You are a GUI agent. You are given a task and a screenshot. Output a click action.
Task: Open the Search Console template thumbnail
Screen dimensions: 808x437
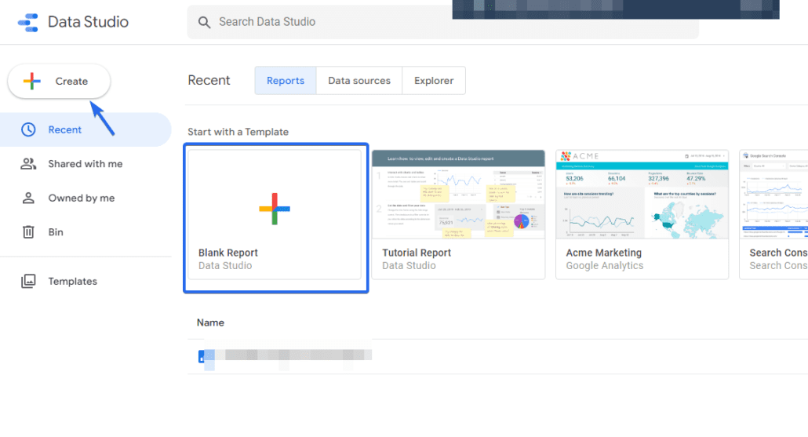(x=773, y=195)
